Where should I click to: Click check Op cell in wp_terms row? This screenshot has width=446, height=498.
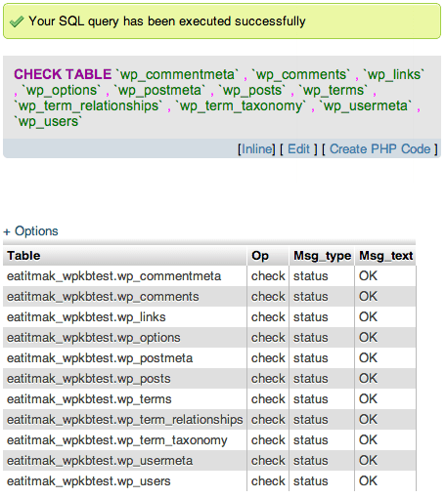coord(268,399)
